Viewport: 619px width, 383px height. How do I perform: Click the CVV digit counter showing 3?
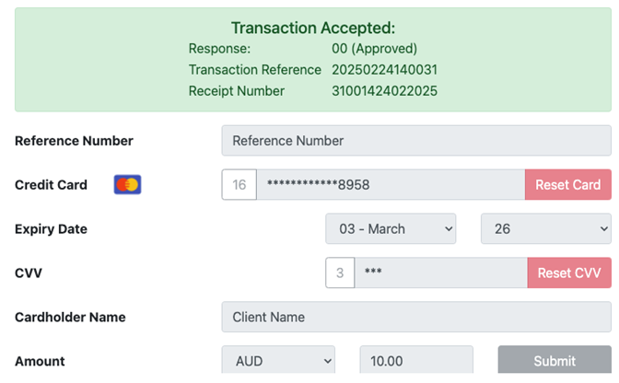coord(340,273)
